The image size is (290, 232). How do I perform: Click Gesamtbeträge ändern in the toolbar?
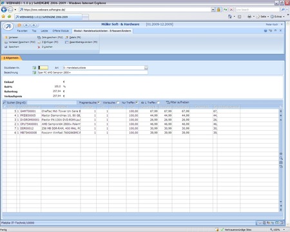click(x=81, y=42)
